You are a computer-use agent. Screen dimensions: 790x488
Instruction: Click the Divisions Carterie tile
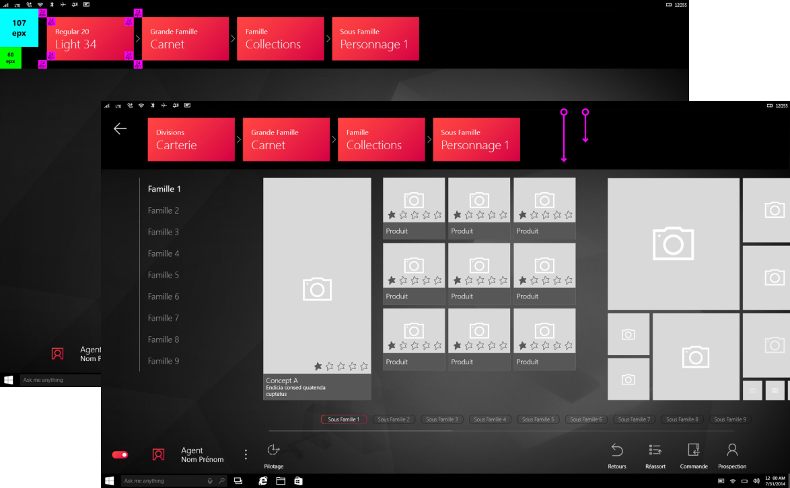click(191, 140)
